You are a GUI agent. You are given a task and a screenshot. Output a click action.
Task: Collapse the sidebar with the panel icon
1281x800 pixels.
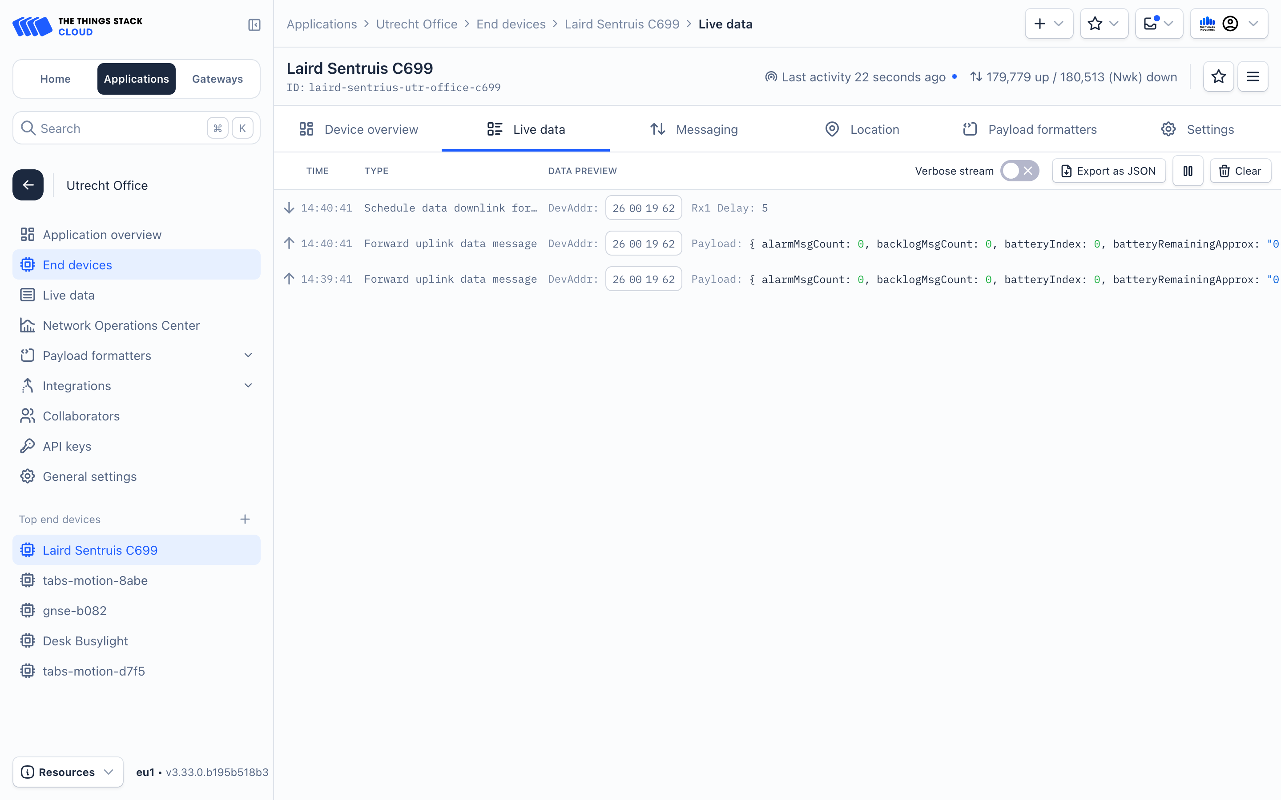coord(254,25)
